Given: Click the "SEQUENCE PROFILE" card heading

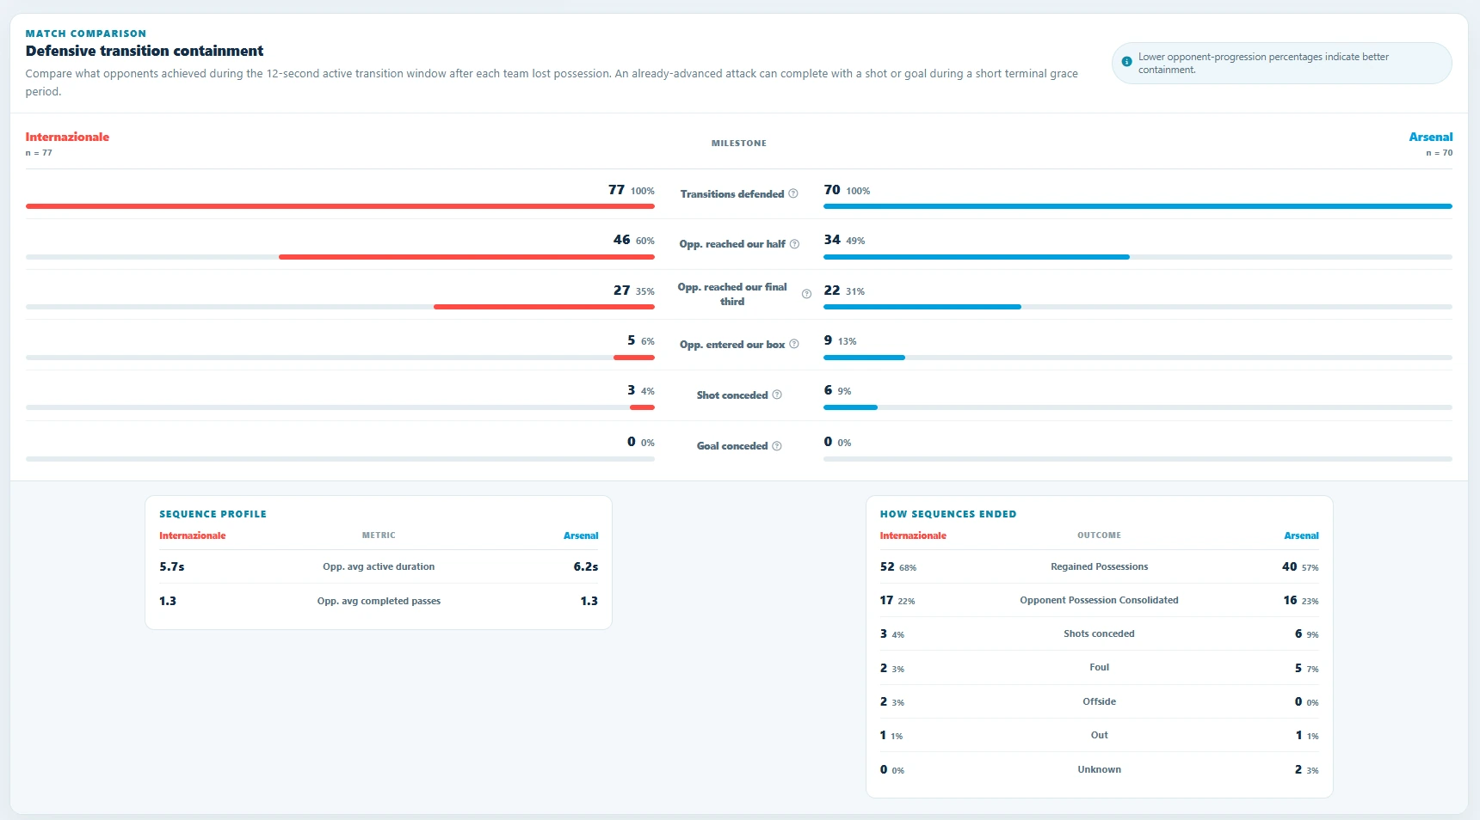Looking at the screenshot, I should (213, 514).
